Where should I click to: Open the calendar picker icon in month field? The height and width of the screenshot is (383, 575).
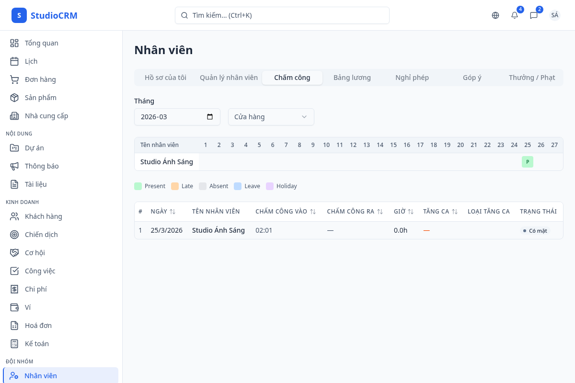[210, 117]
